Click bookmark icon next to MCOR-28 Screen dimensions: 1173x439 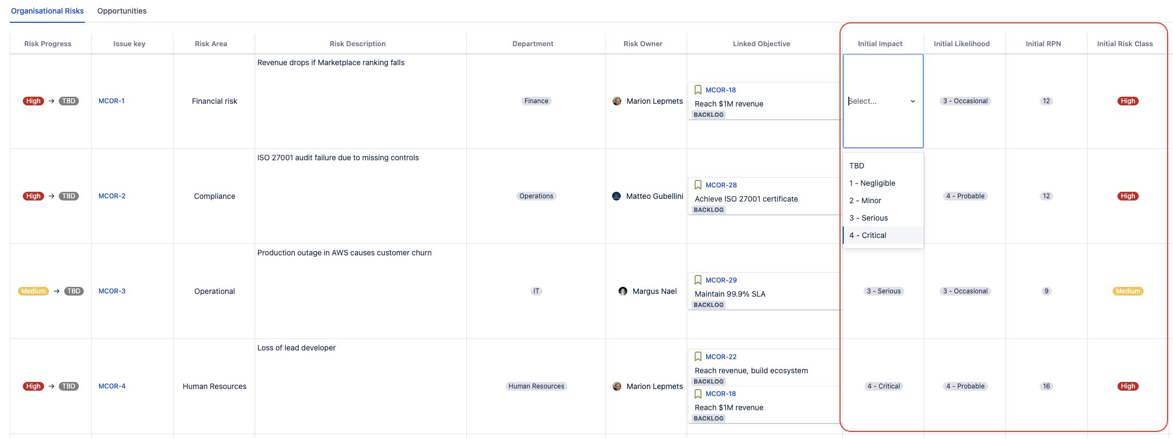698,185
